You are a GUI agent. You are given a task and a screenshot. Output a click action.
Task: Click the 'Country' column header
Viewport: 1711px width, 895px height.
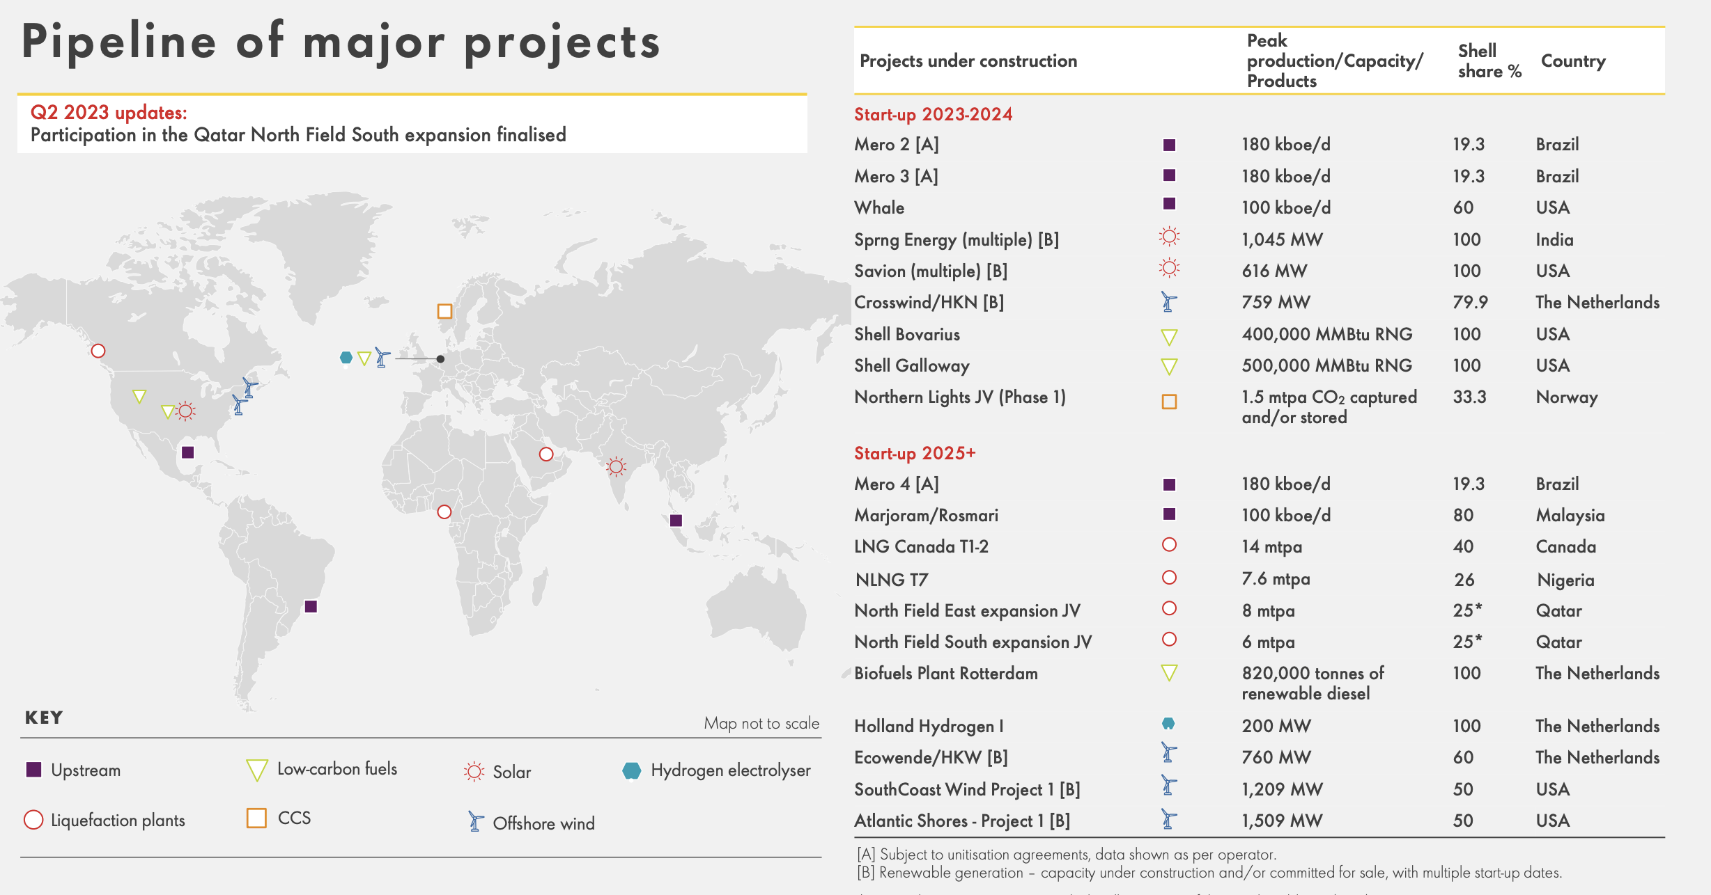coord(1573,61)
